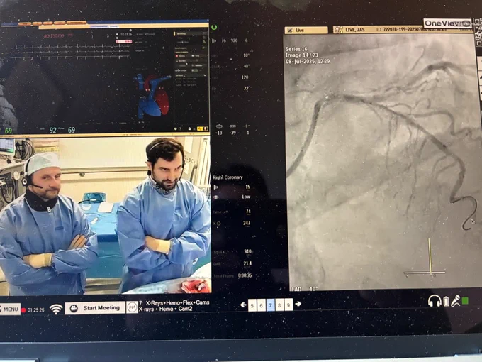The height and width of the screenshot is (362, 482).
Task: Click the green heart rate value 69 at left
Action: [9, 131]
